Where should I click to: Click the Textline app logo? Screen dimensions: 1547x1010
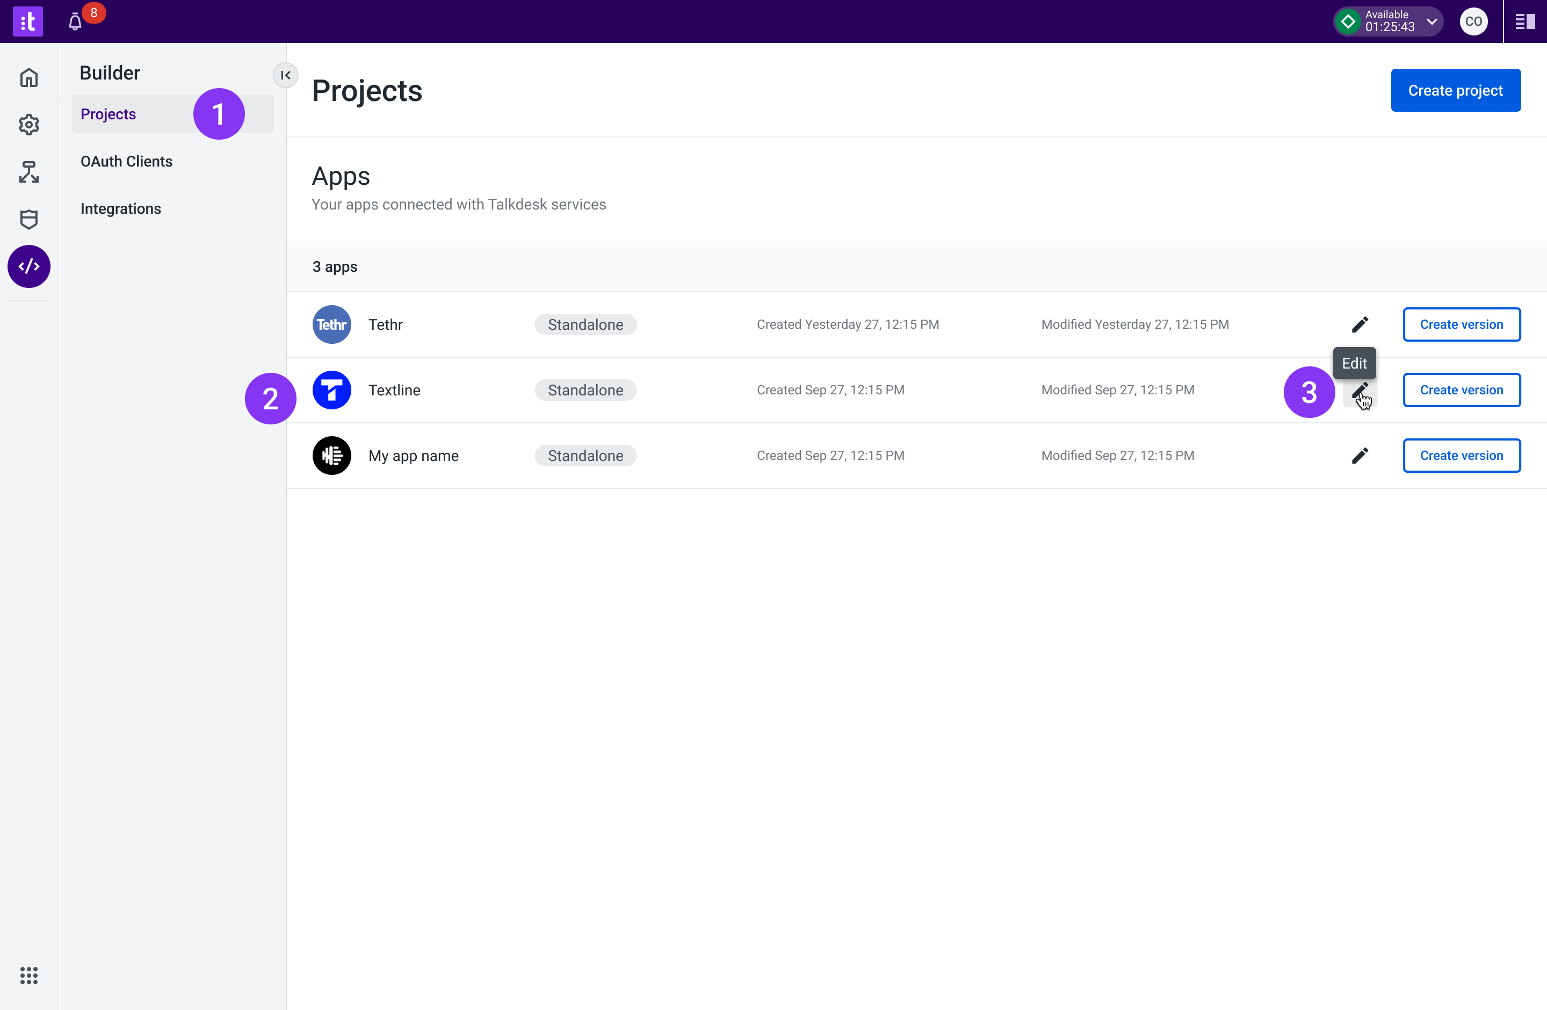click(331, 390)
